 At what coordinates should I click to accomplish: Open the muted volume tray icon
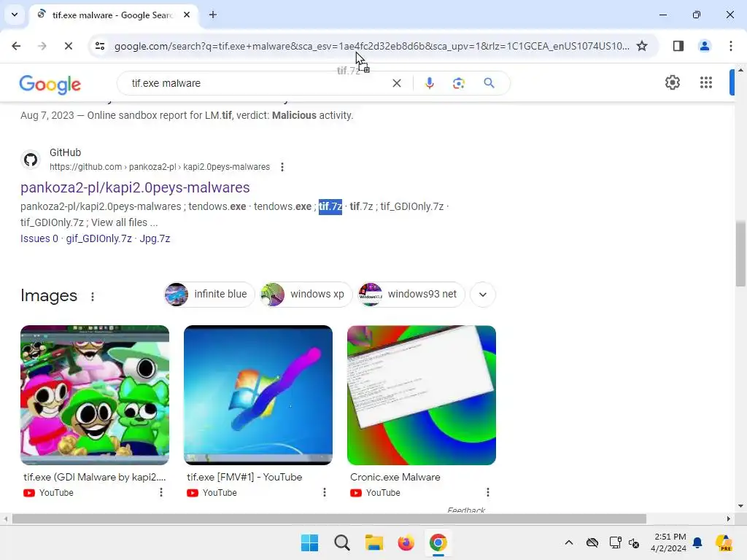tap(634, 542)
